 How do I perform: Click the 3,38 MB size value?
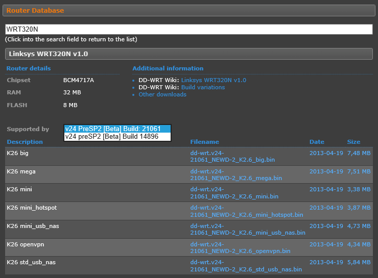point(359,189)
